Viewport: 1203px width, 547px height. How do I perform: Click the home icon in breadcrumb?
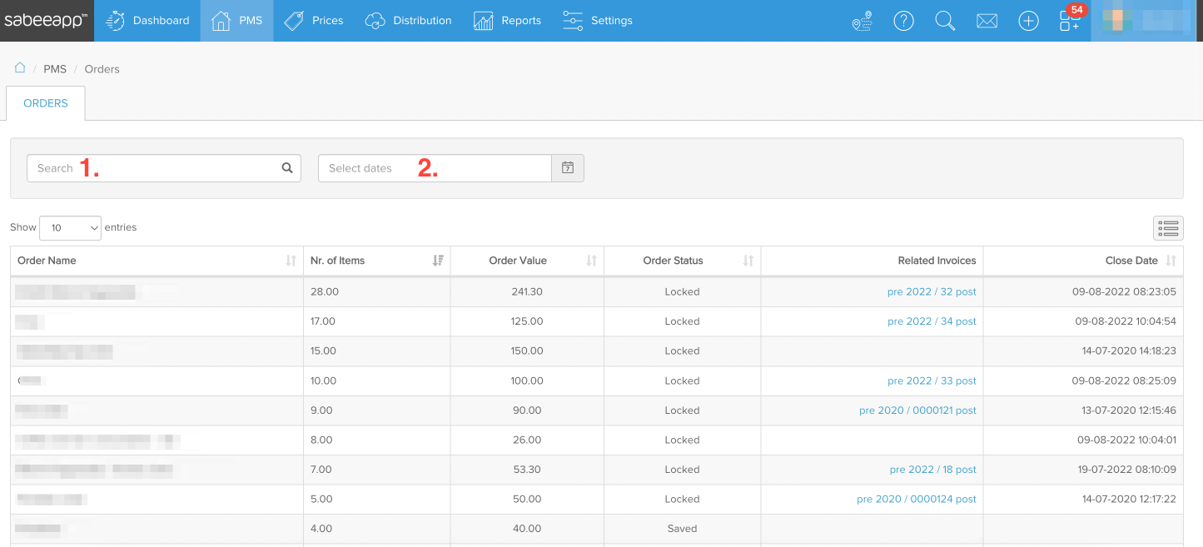pyautogui.click(x=20, y=68)
